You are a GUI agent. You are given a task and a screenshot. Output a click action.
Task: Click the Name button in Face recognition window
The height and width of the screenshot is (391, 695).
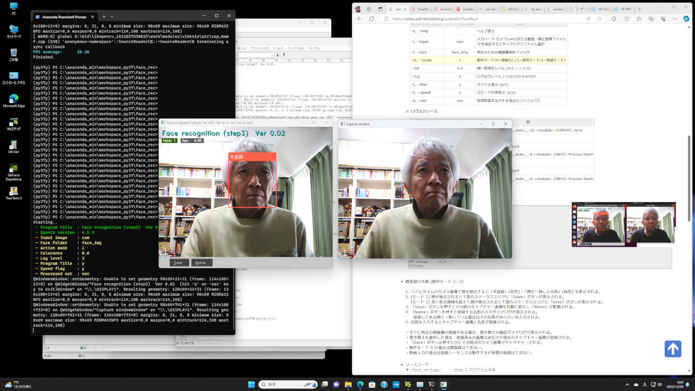(x=201, y=262)
